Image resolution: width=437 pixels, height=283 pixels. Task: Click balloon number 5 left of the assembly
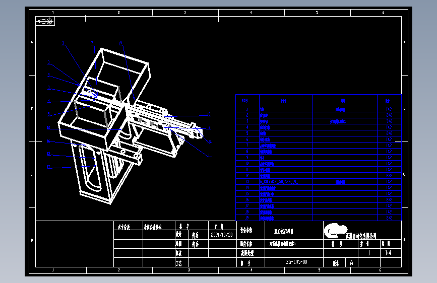[x=49, y=114]
